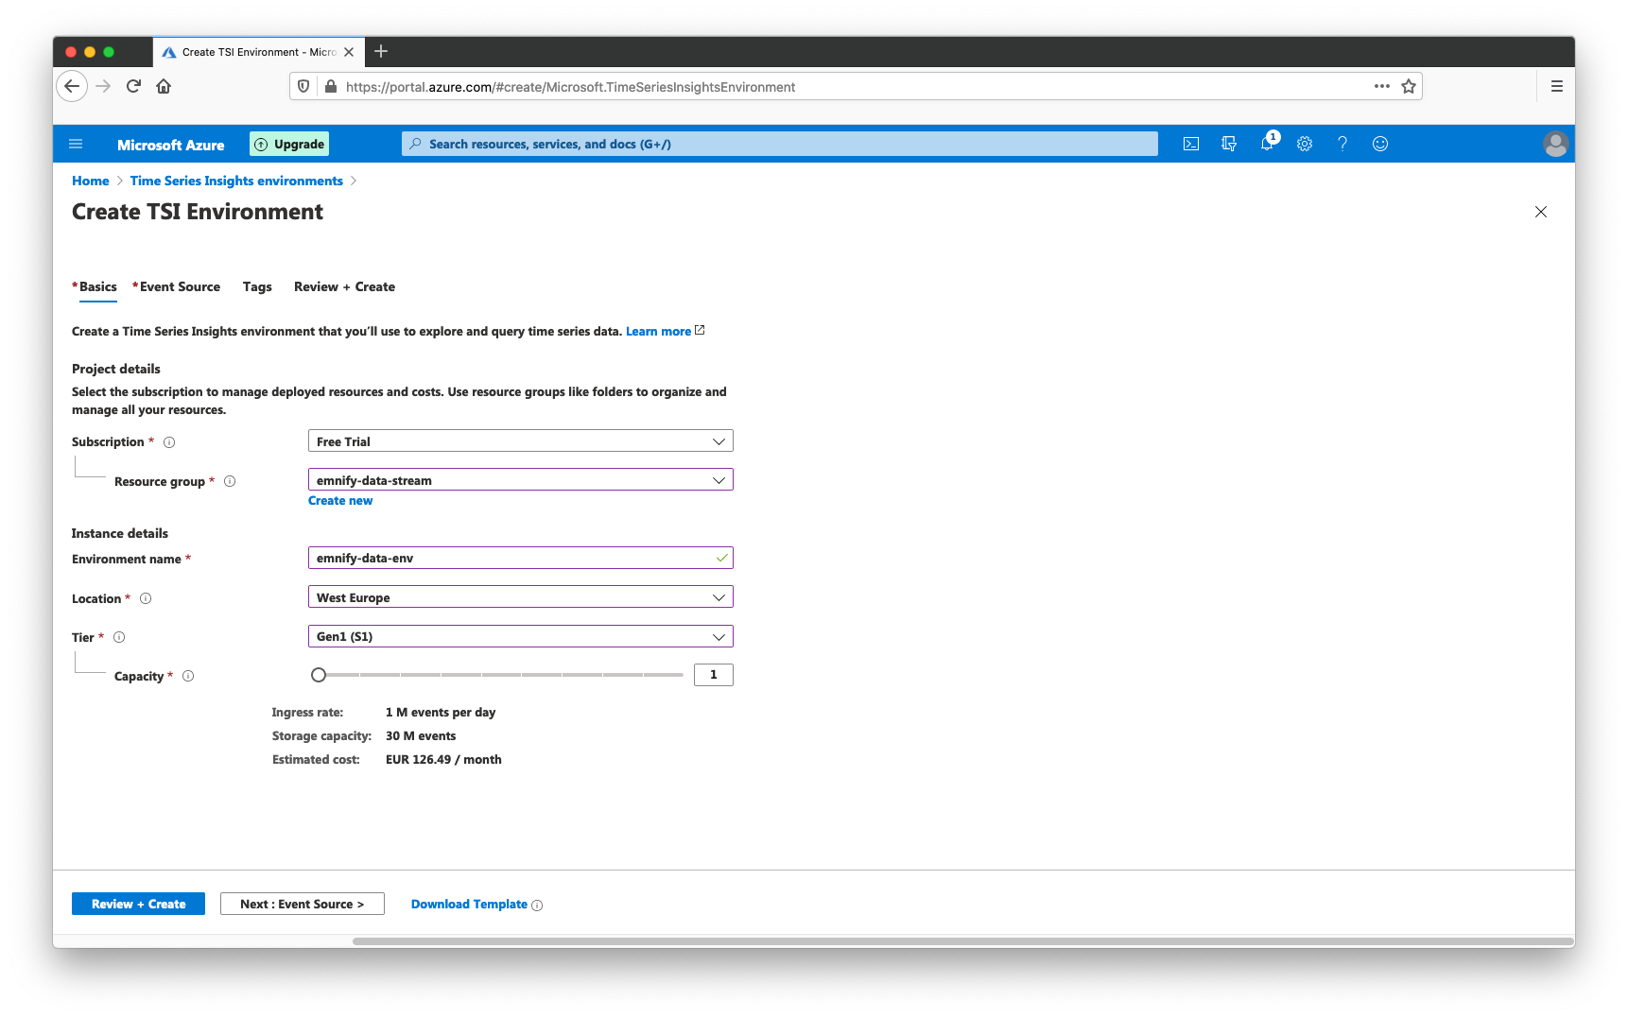Open the Azure portal hamburger menu

coord(76,144)
